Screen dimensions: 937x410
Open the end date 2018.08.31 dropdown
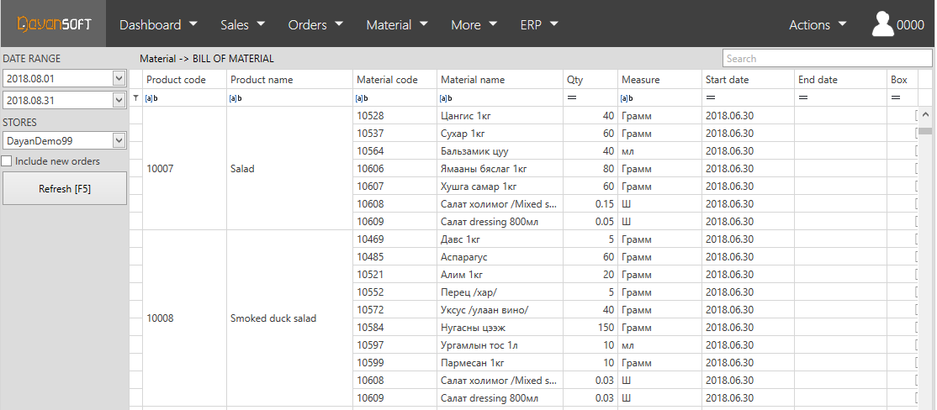point(119,100)
